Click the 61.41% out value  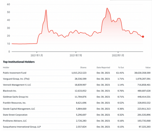click(120, 73)
